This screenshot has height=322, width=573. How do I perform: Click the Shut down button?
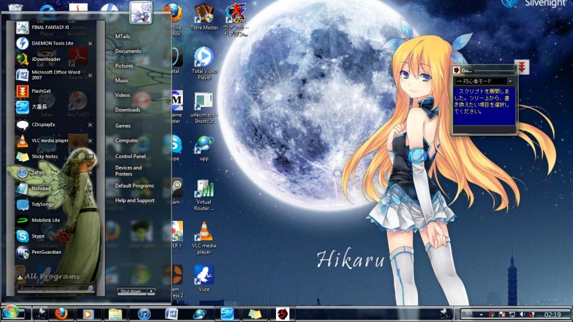pyautogui.click(x=131, y=291)
